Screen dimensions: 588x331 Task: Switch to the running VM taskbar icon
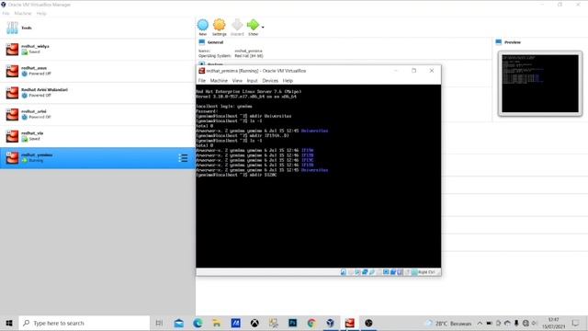pyautogui.click(x=349, y=323)
